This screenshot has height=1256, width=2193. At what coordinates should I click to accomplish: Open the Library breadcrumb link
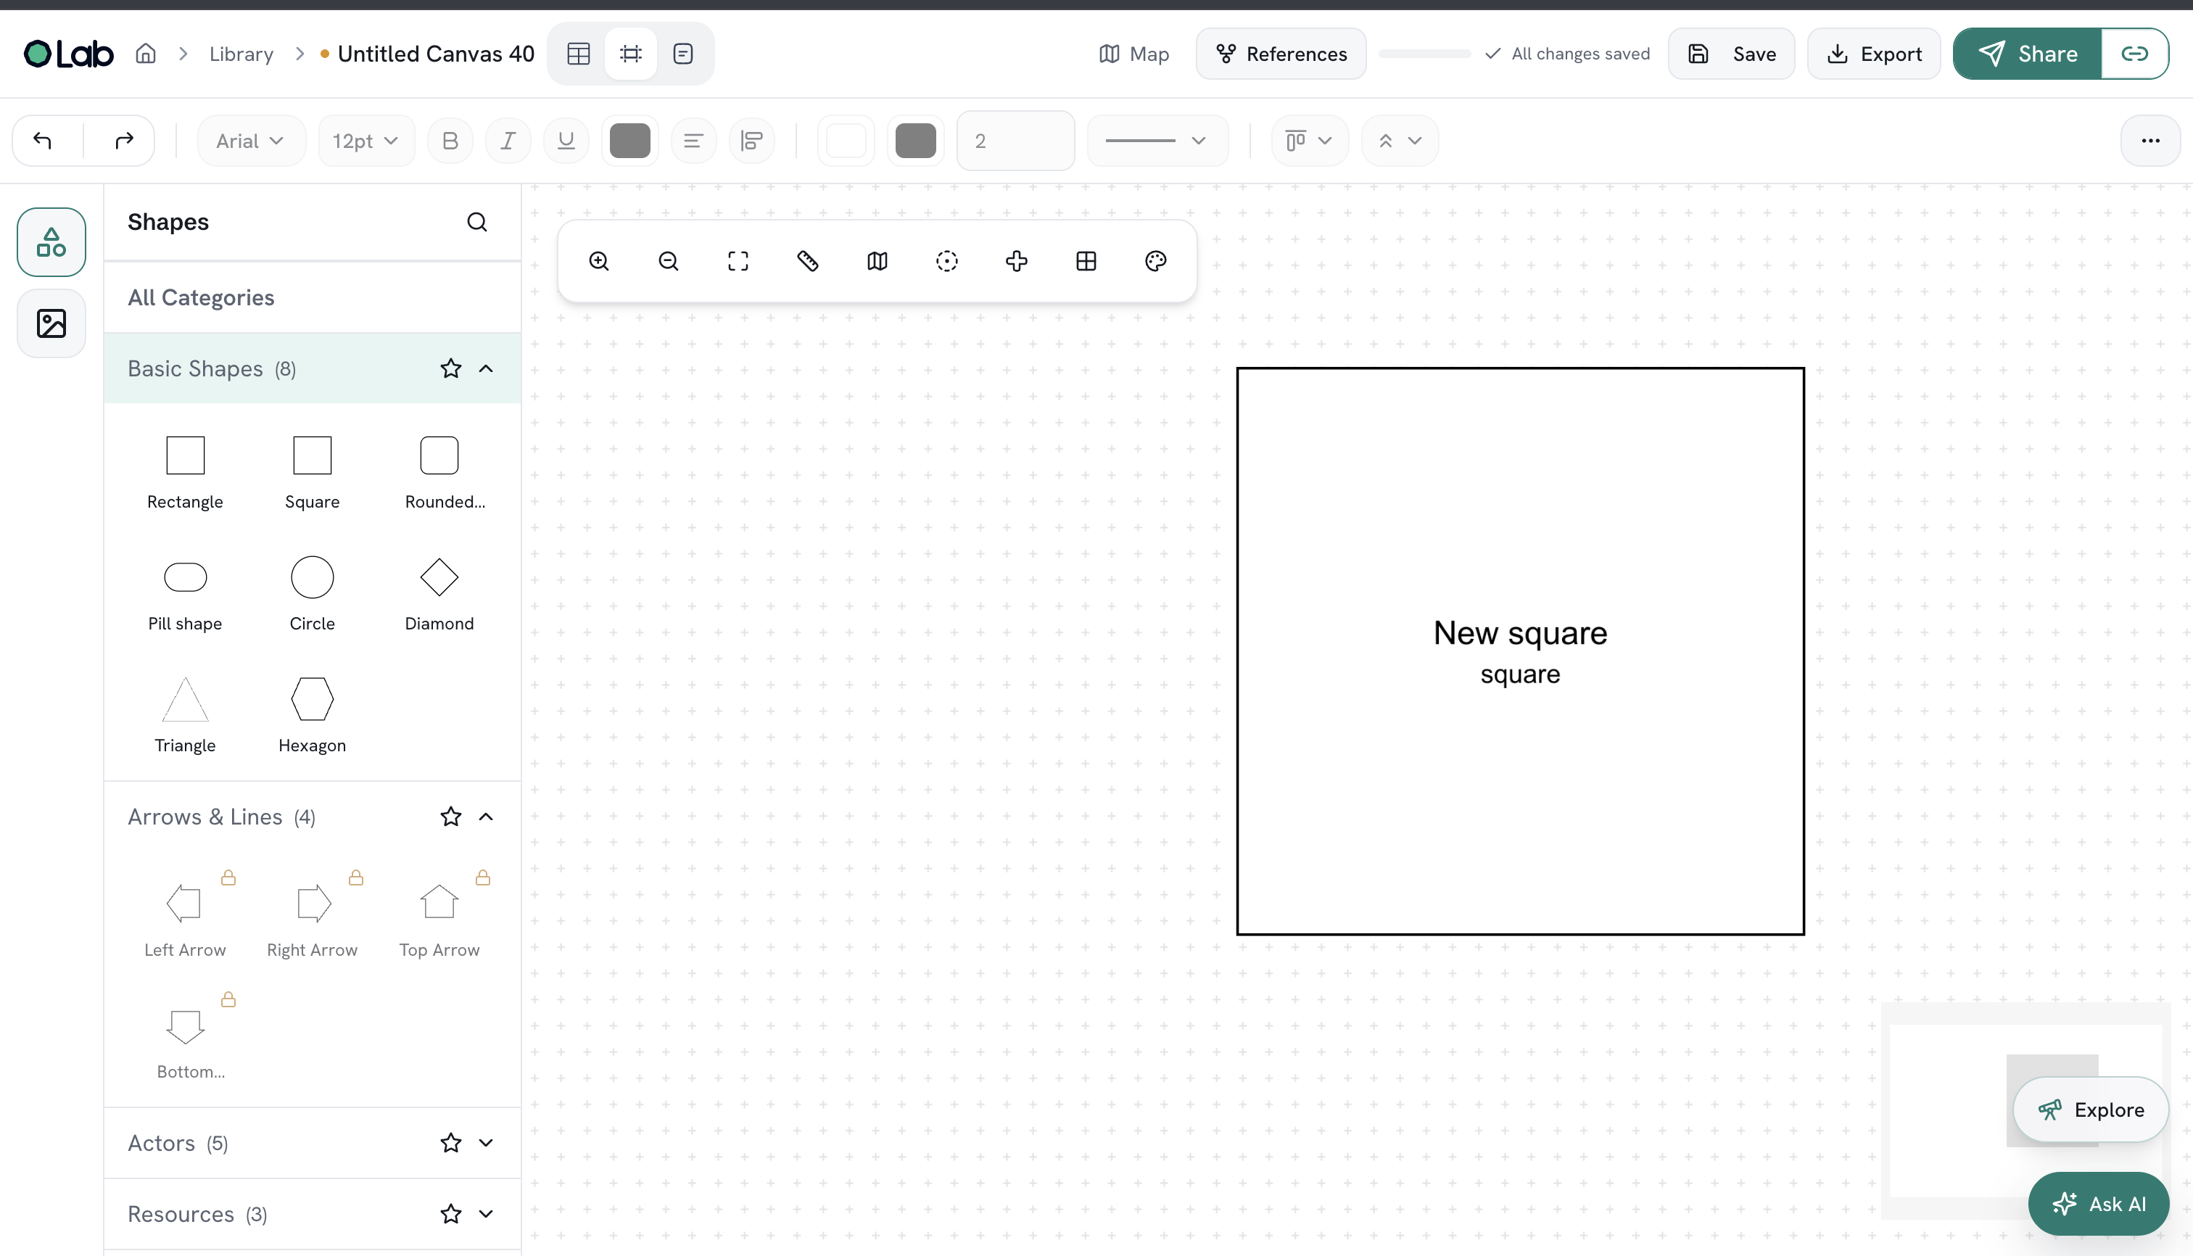(241, 54)
